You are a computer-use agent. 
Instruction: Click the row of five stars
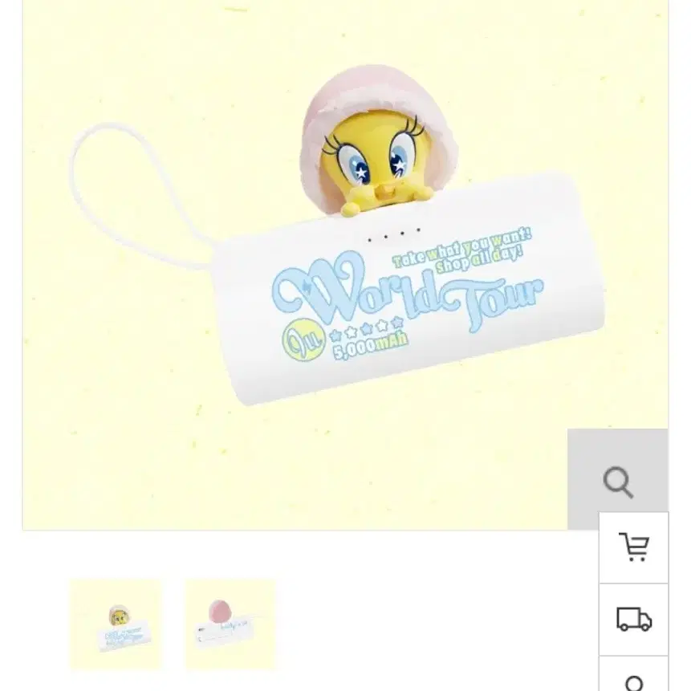[x=367, y=329]
